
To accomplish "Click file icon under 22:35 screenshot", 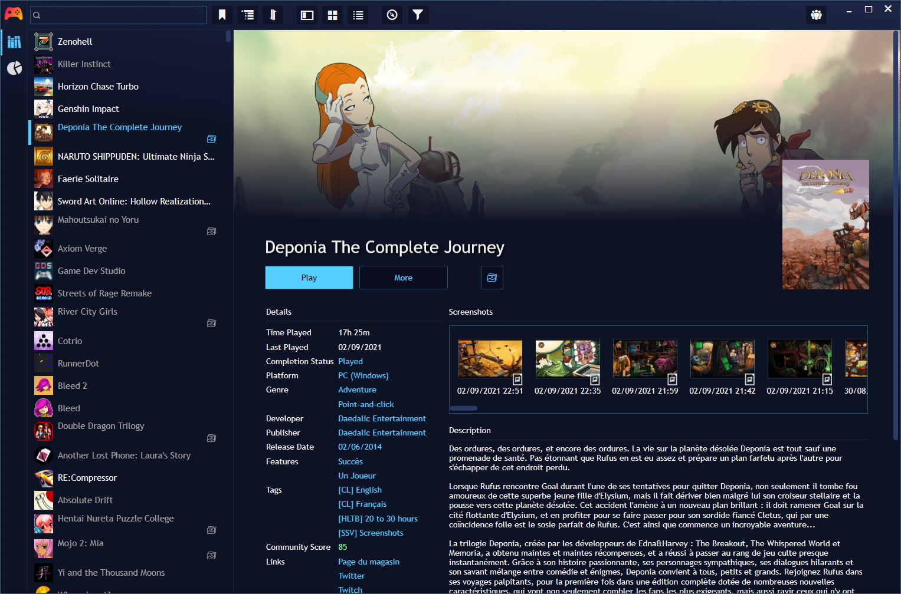I will click(595, 379).
